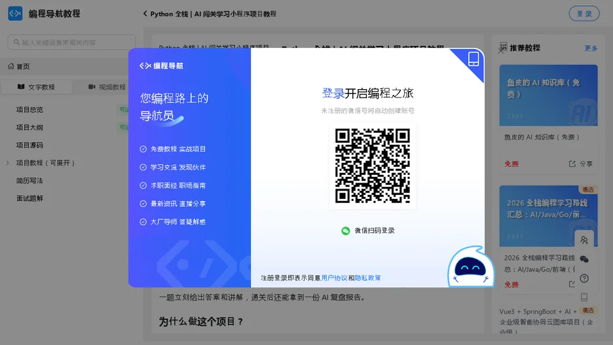The height and width of the screenshot is (345, 613).
Task: Click the check icon beside 求职面经 职场指南
Action: (x=143, y=185)
